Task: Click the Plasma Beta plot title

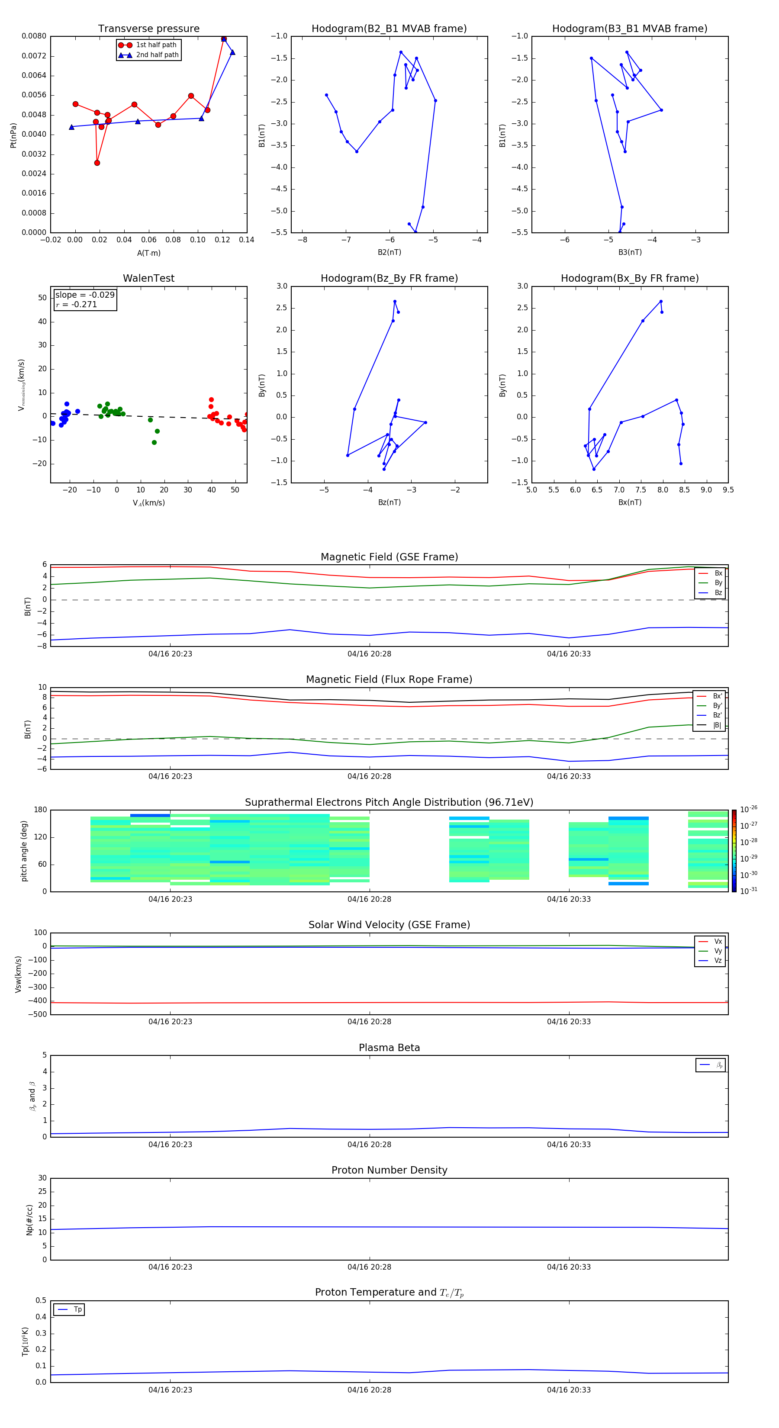Action: coord(389,1048)
